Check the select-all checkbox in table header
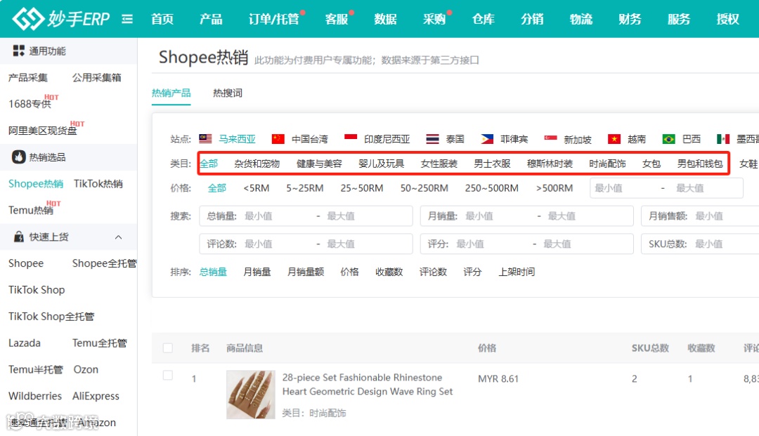759x436 pixels. pyautogui.click(x=168, y=348)
